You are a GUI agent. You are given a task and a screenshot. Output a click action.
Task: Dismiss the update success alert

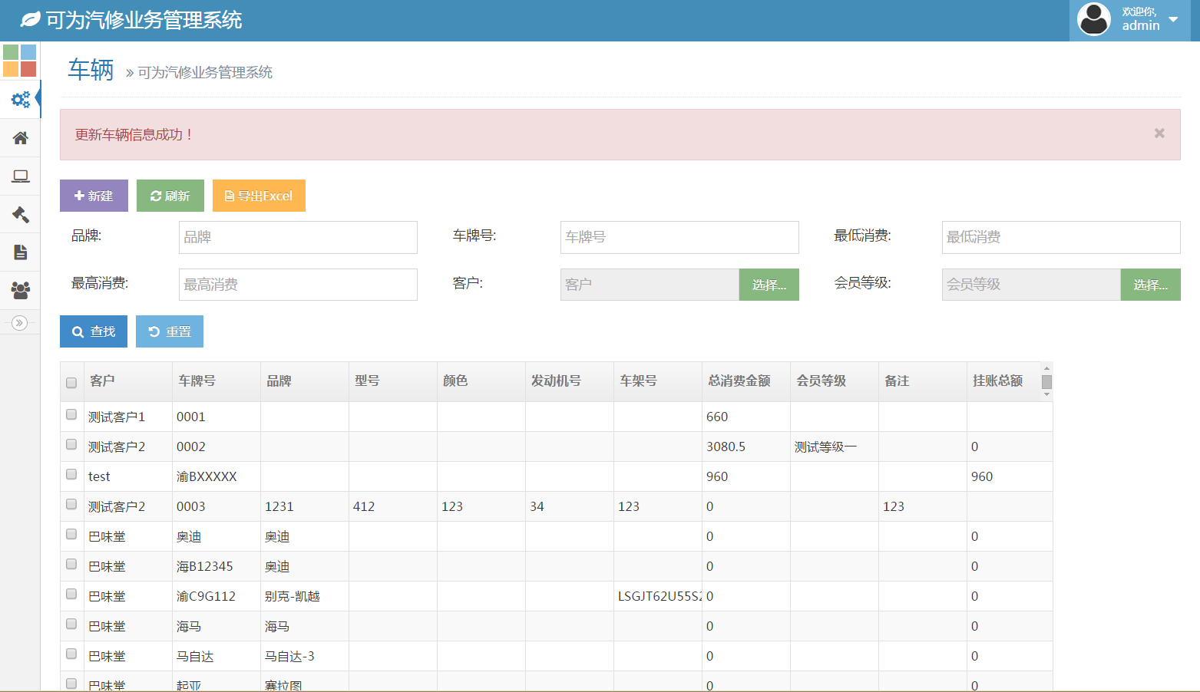pos(1159,133)
